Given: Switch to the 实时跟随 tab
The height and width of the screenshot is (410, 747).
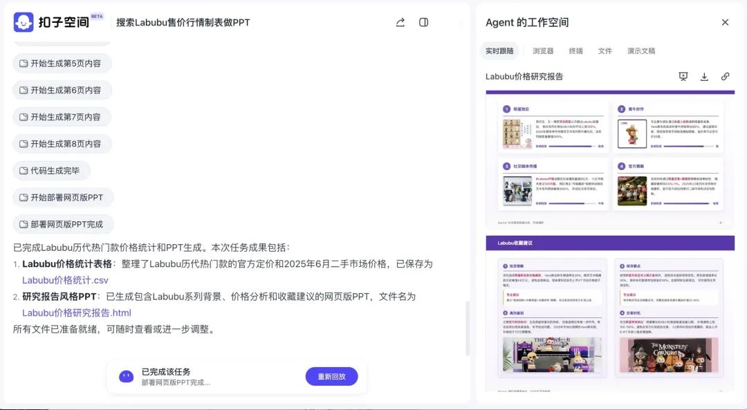Looking at the screenshot, I should coord(499,51).
